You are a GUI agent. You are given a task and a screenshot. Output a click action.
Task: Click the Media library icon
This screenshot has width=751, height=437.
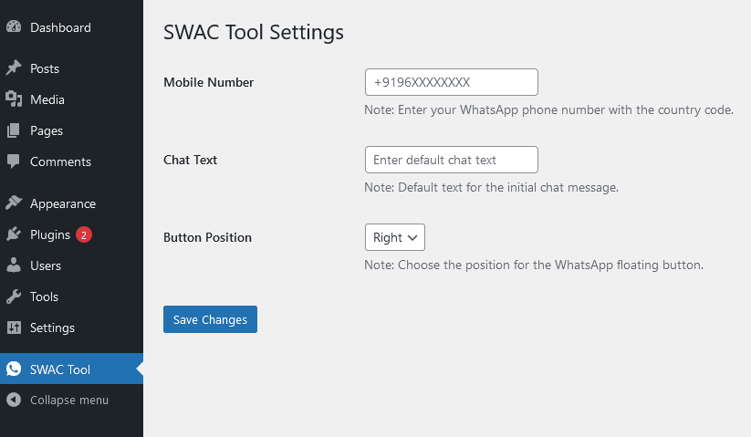tap(14, 99)
